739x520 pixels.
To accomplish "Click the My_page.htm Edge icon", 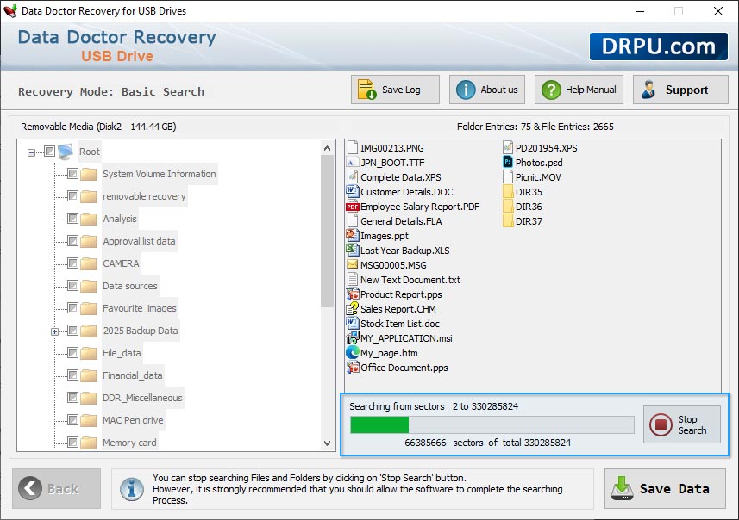I will click(x=352, y=352).
